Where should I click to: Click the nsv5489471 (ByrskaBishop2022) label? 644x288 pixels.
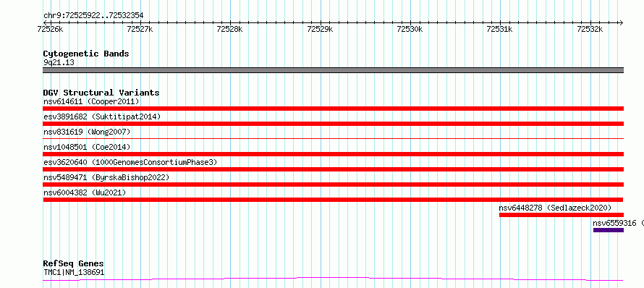106,177
